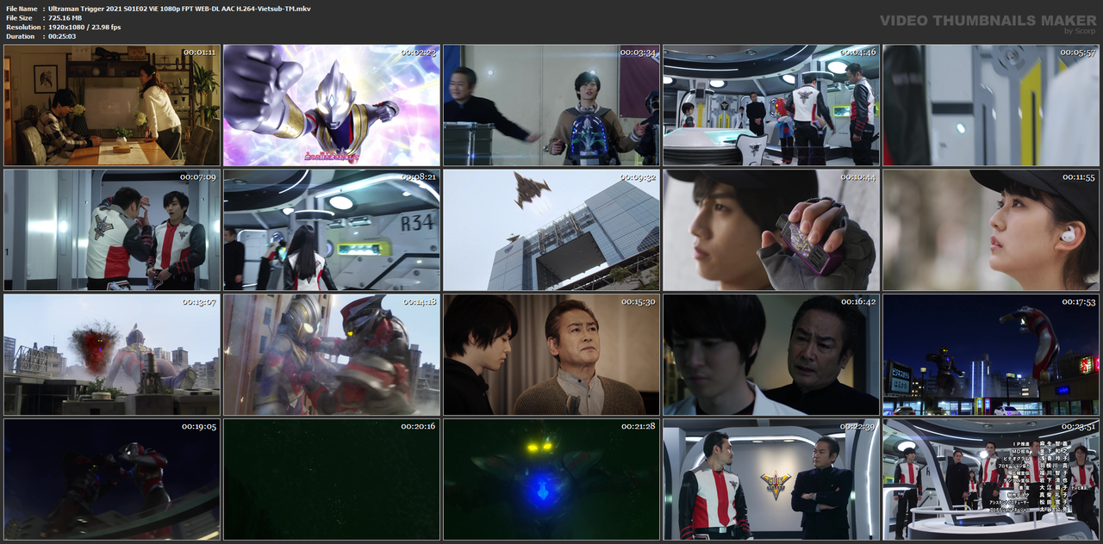
Task: Select the thumbnail stamped 00:10:44
Action: tap(771, 230)
